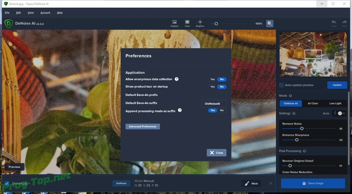
Task: Click the Default Save-As prefix field
Action: click(x=214, y=96)
